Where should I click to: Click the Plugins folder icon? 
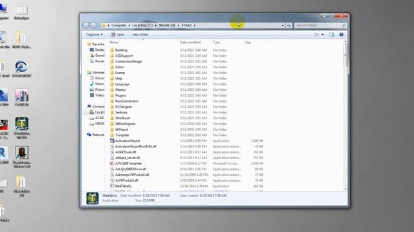tap(112, 95)
